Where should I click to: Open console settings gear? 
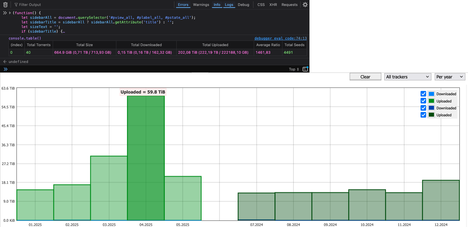coord(305,5)
